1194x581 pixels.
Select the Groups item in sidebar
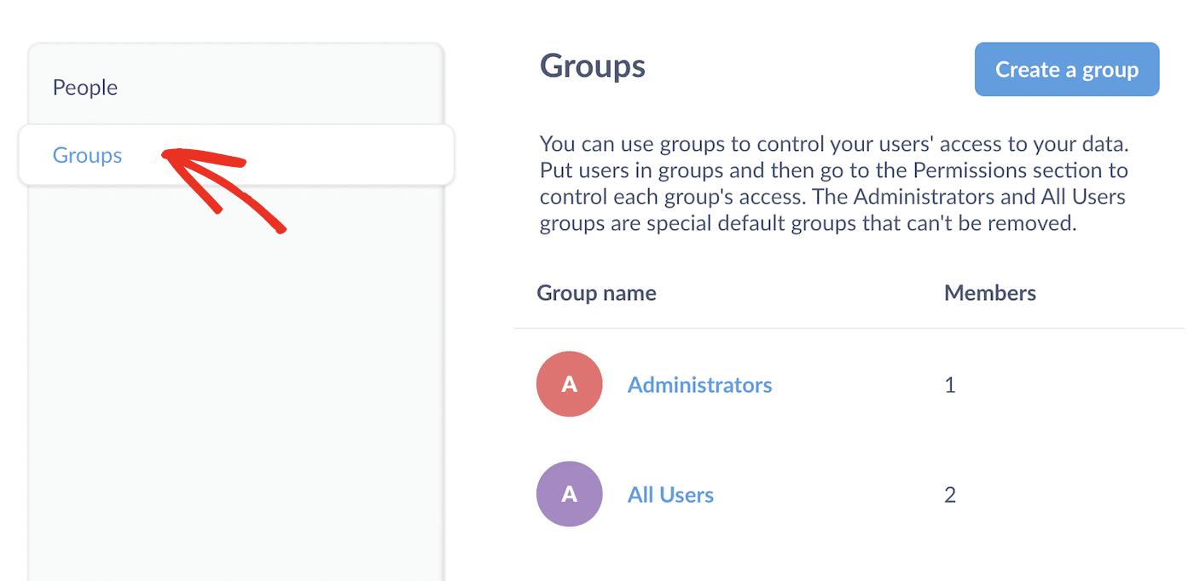[87, 156]
